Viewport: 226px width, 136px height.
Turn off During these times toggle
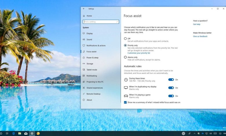[171, 80]
